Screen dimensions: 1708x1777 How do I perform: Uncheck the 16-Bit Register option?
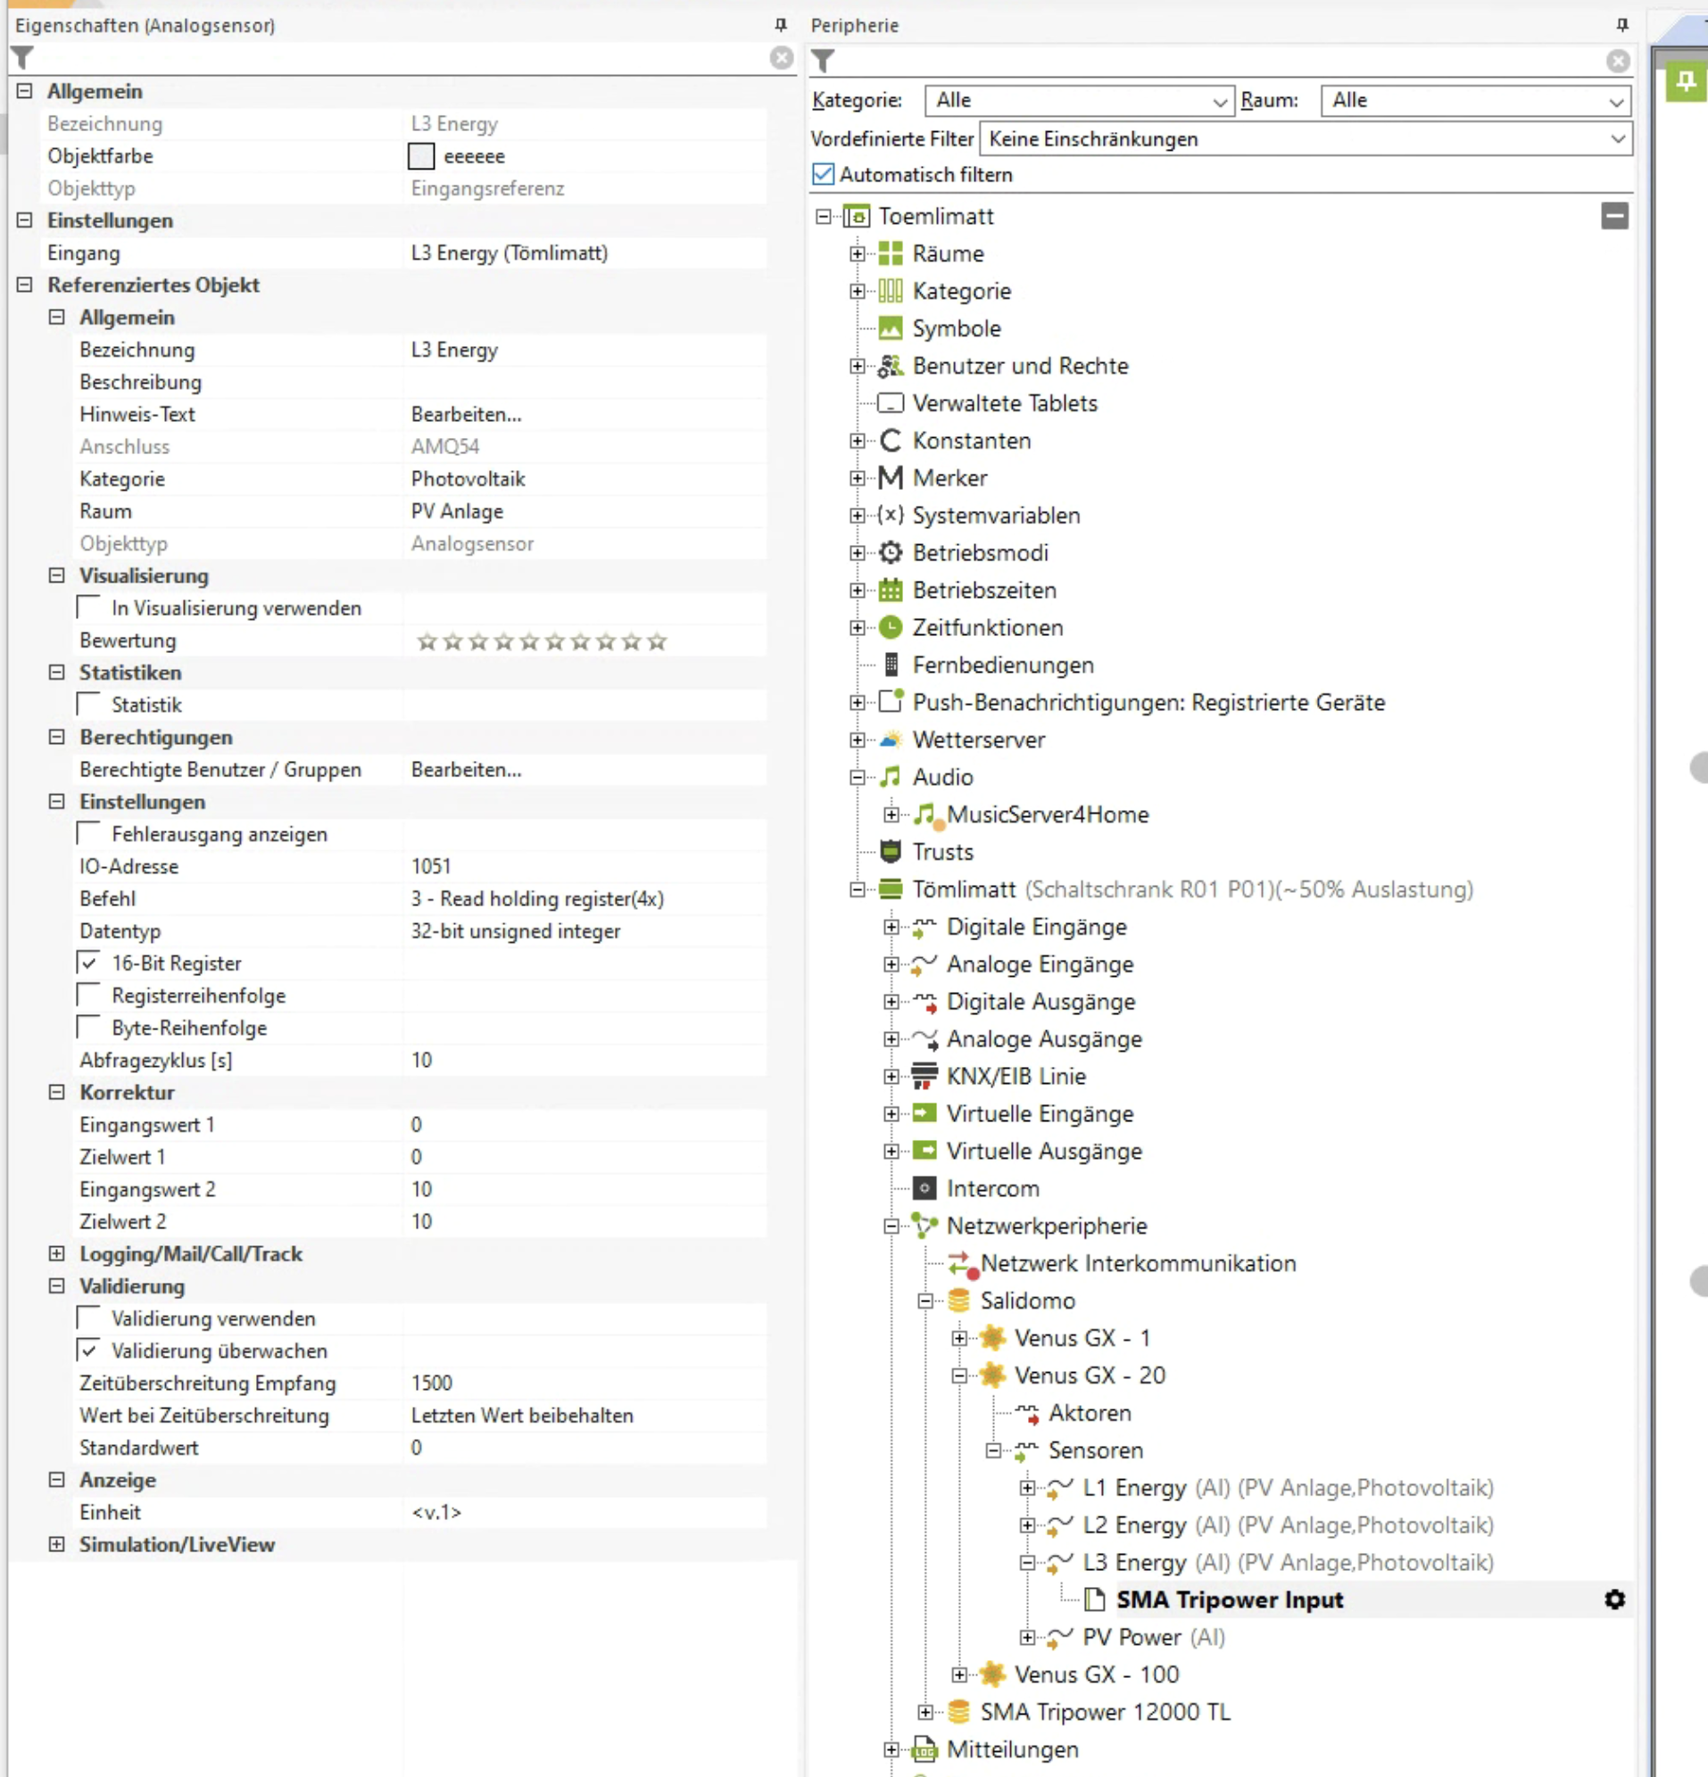tap(89, 963)
